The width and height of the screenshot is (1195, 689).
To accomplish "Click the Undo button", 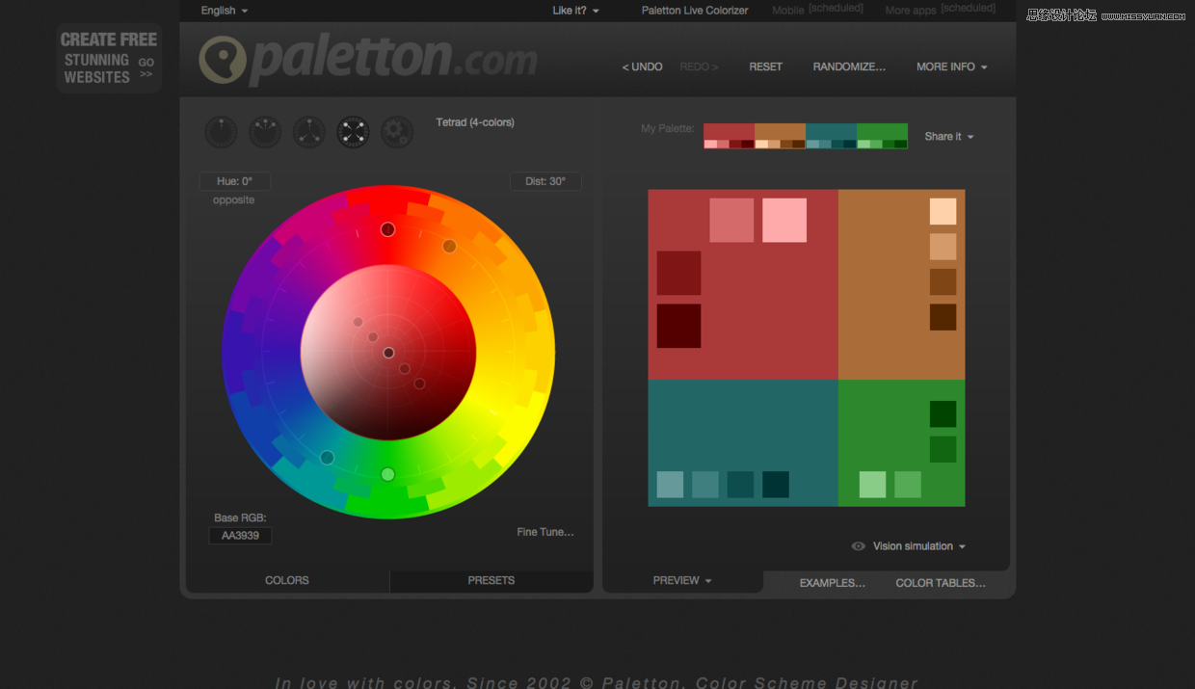I will (x=643, y=66).
